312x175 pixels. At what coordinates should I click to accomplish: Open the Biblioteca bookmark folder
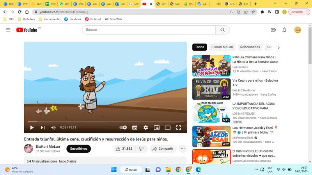click(x=27, y=19)
